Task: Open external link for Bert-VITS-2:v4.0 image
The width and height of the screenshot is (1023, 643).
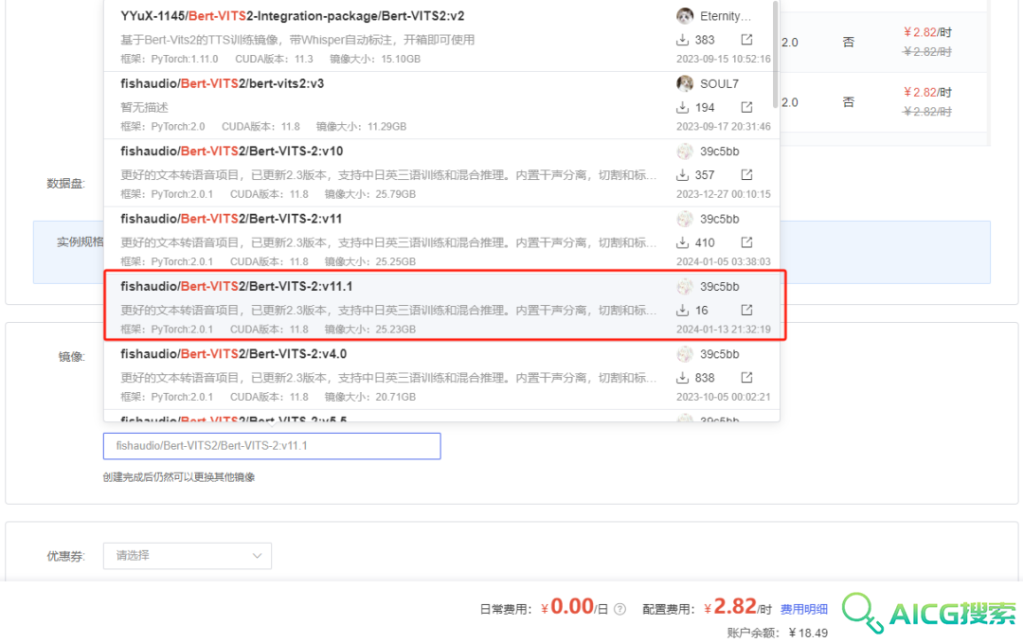Action: 747,378
